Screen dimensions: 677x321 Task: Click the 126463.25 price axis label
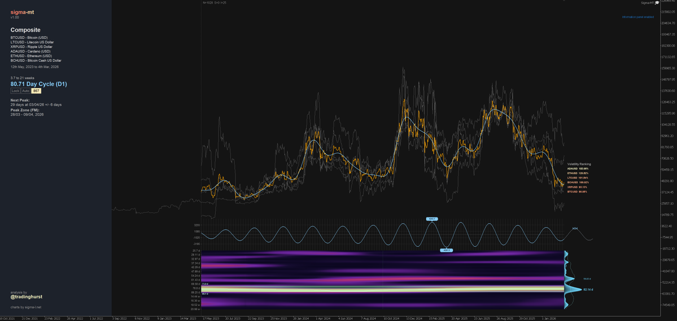(667, 102)
